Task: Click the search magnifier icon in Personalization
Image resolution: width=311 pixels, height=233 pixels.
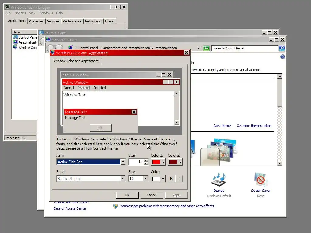Action: coord(282,48)
